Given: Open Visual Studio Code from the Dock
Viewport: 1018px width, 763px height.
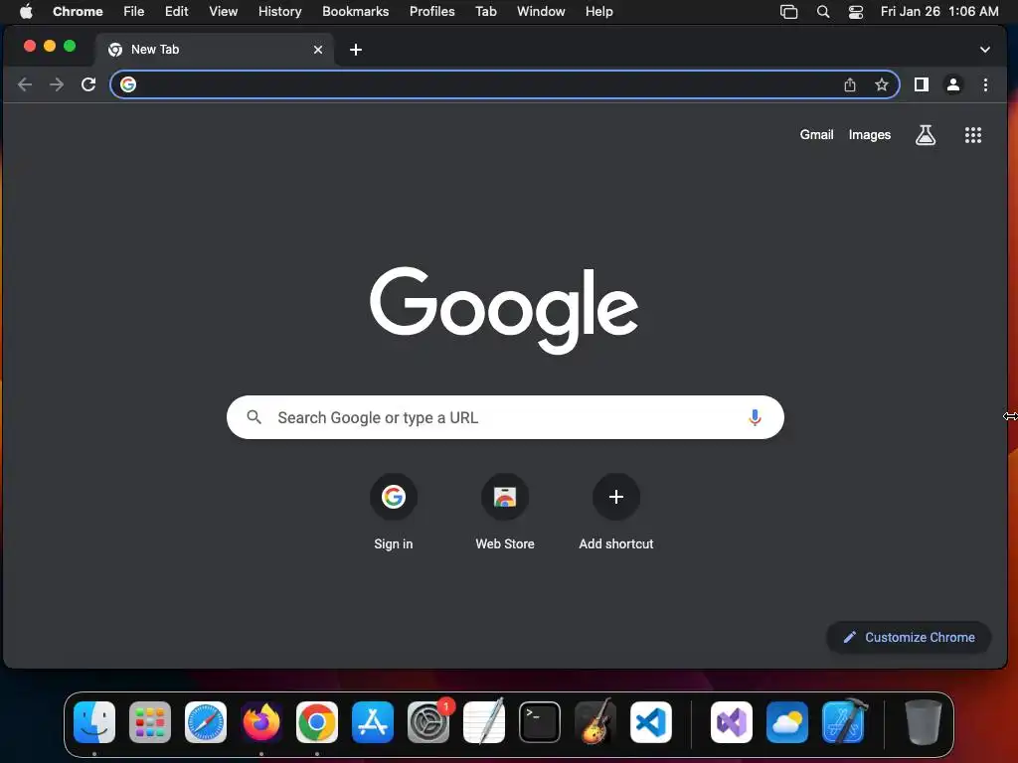Looking at the screenshot, I should (651, 722).
